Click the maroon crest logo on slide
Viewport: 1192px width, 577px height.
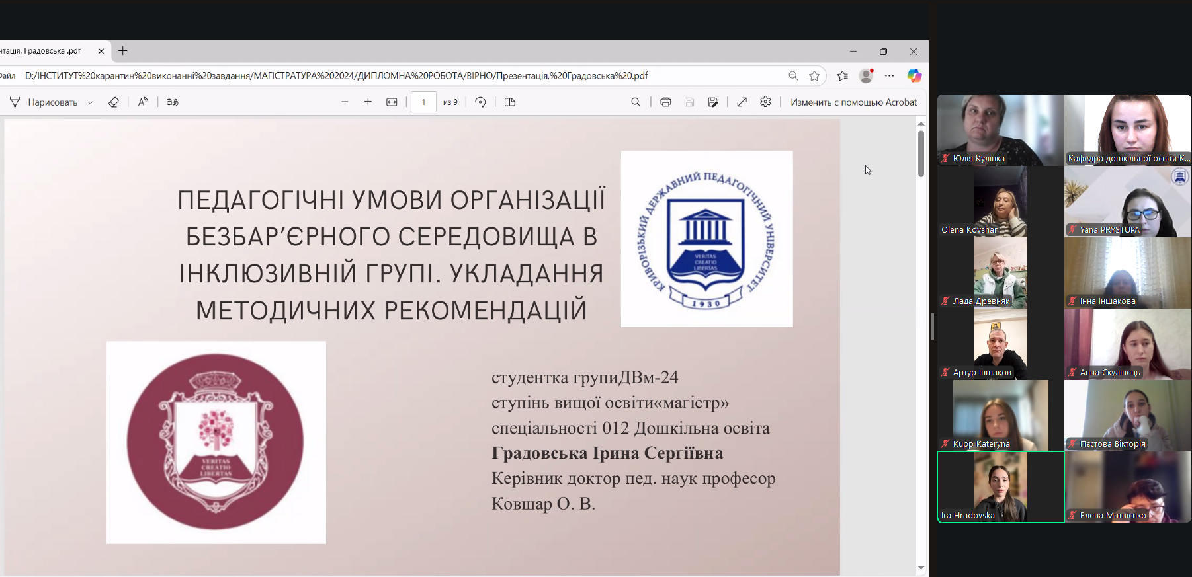click(216, 442)
